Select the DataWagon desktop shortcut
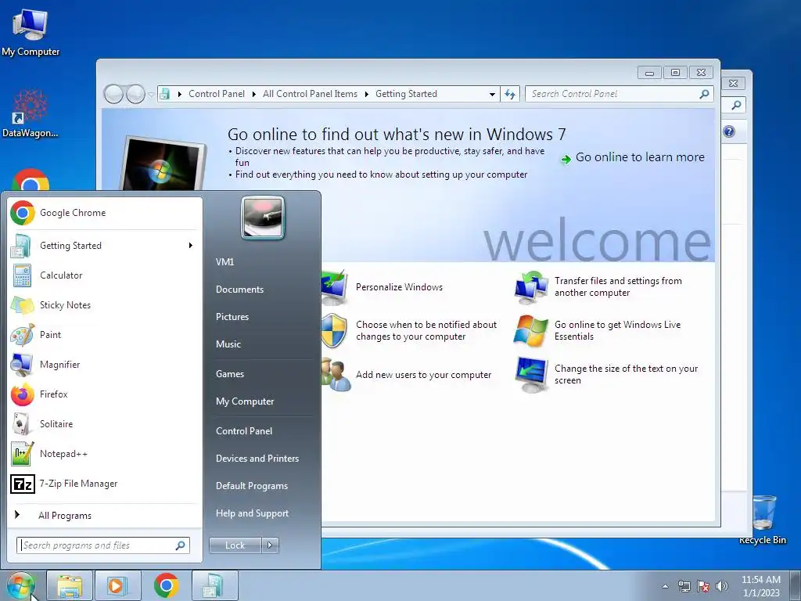This screenshot has width=801, height=601. pyautogui.click(x=31, y=113)
